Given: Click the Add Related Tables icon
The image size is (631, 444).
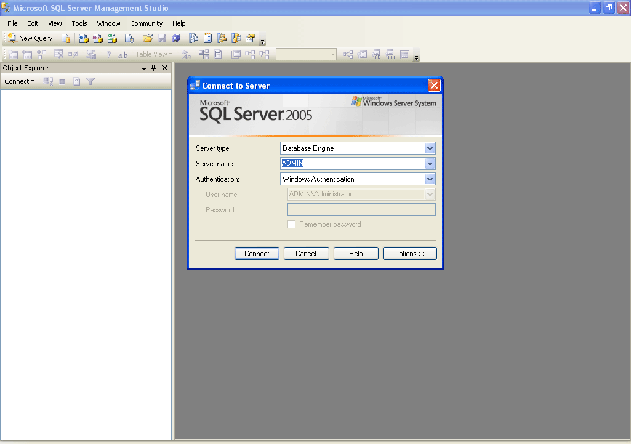Looking at the screenshot, I should pos(41,54).
